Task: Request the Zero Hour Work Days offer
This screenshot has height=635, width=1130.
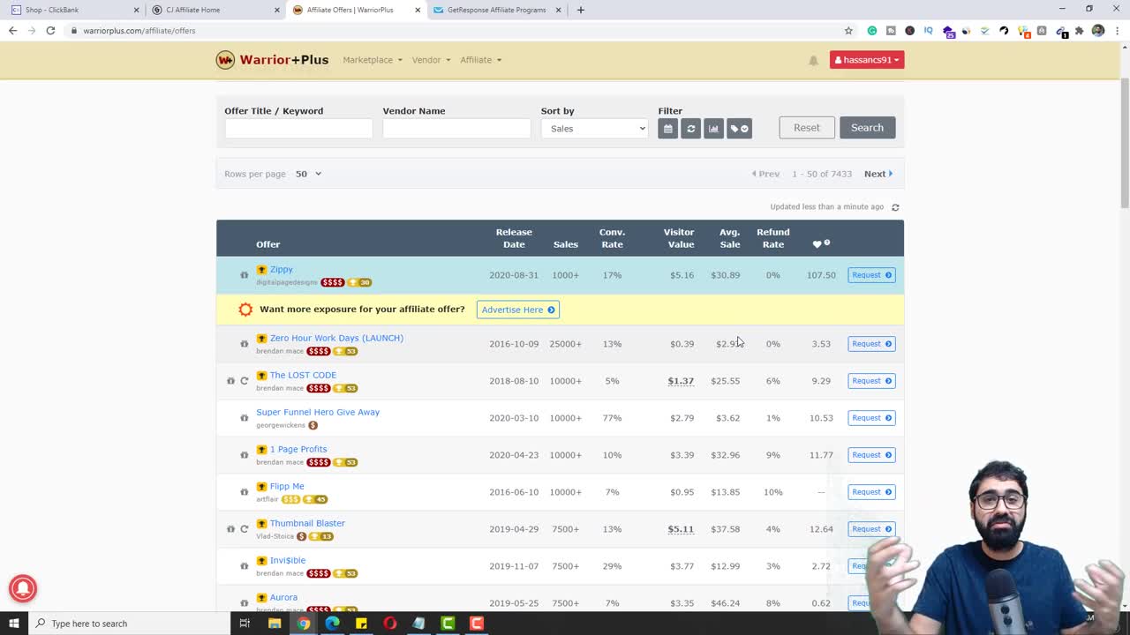Action: click(x=871, y=344)
